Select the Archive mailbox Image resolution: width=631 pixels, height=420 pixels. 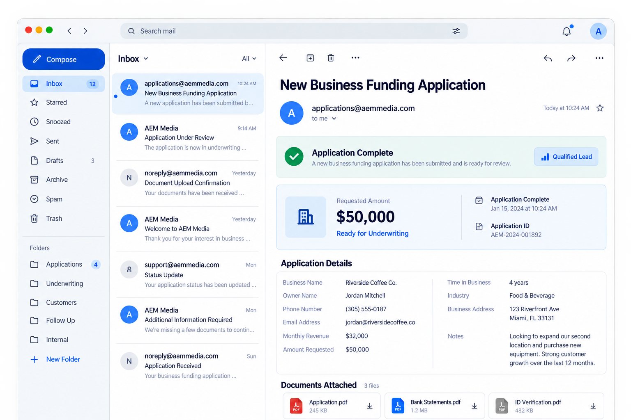tap(64, 180)
